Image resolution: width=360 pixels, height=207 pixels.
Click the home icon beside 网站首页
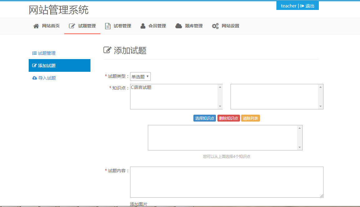point(36,26)
